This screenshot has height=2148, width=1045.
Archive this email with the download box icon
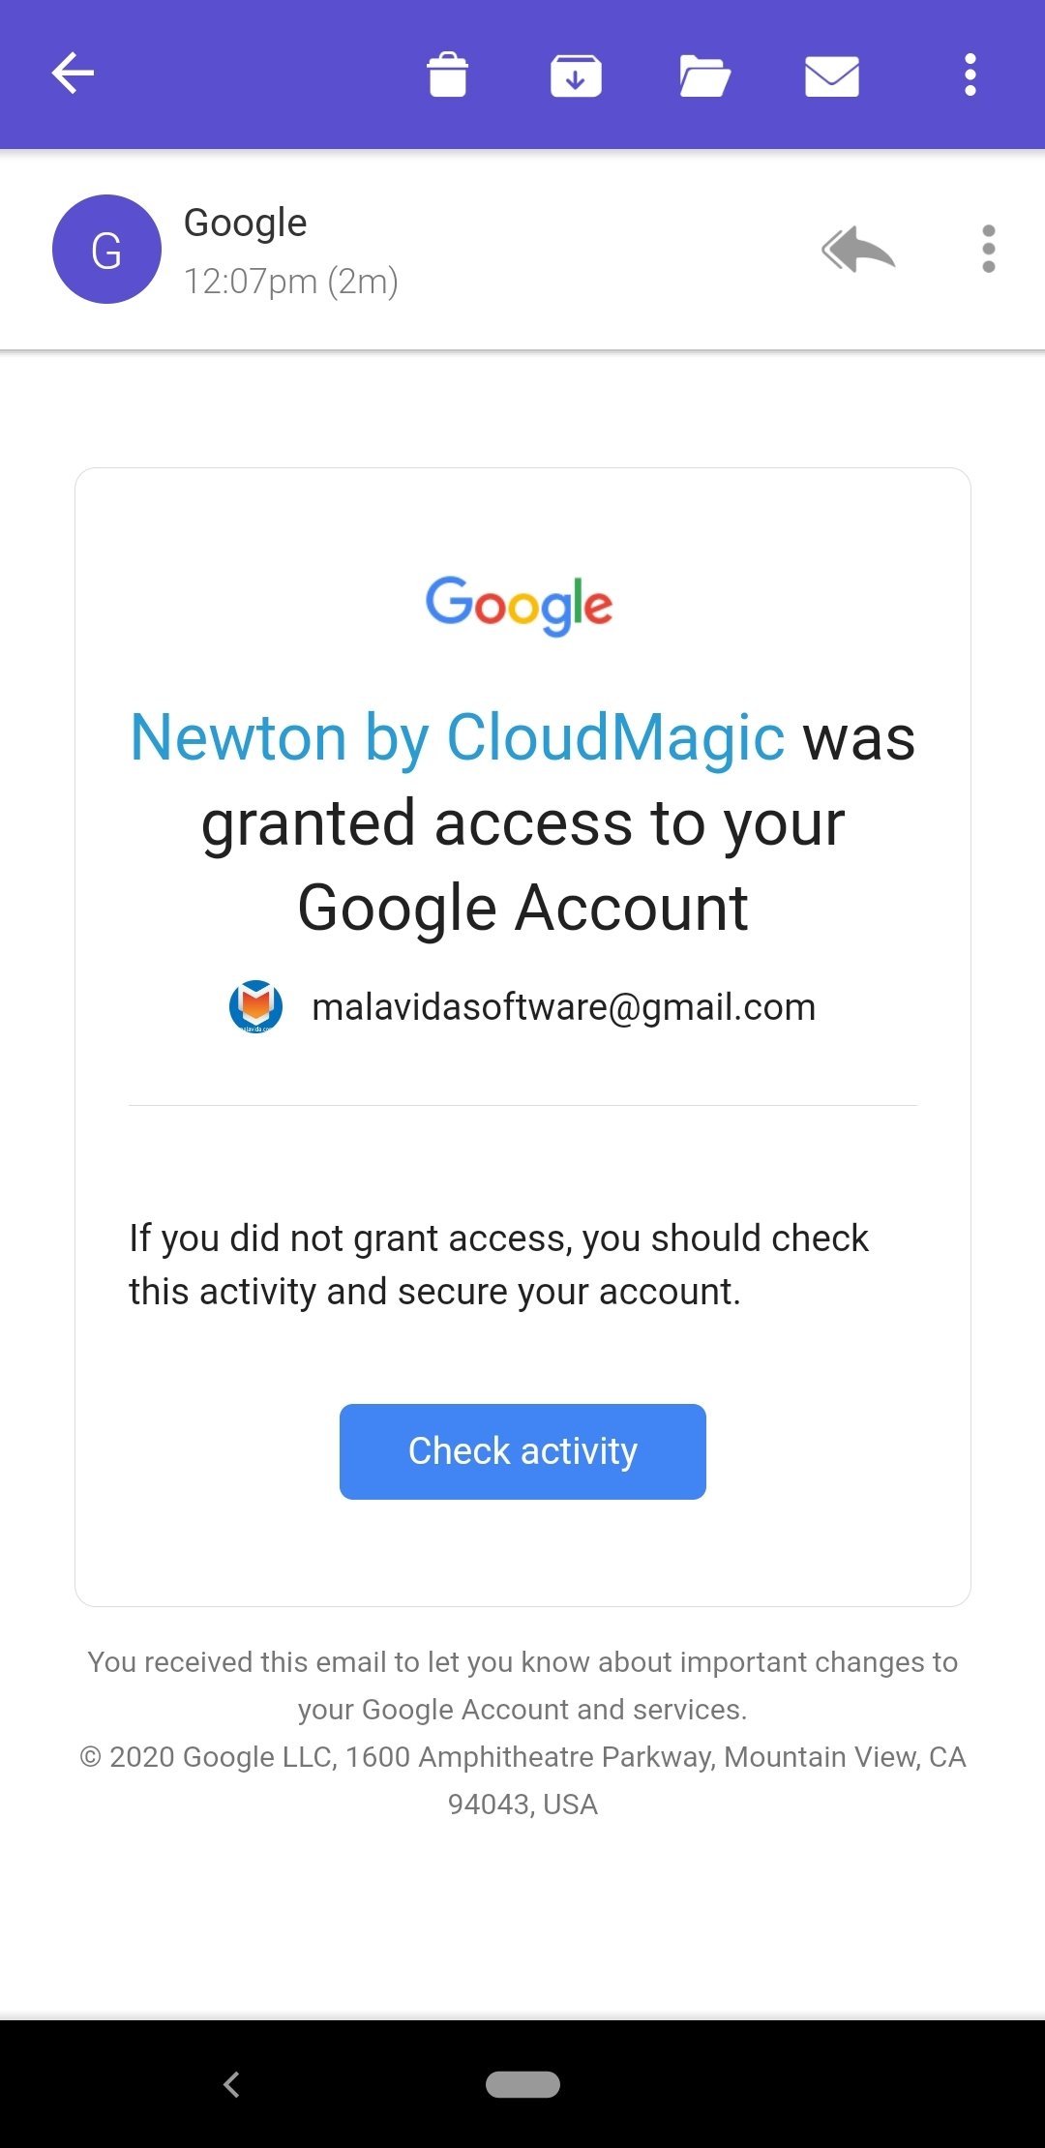click(576, 75)
